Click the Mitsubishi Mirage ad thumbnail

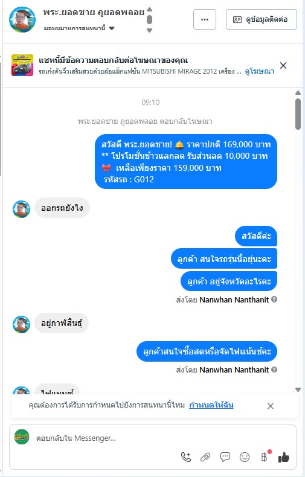tap(22, 65)
